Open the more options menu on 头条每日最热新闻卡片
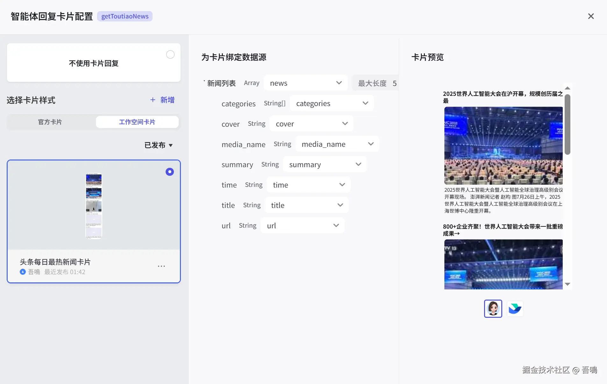This screenshot has height=384, width=607. [x=161, y=266]
